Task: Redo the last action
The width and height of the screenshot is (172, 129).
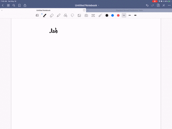Action: 153,5
